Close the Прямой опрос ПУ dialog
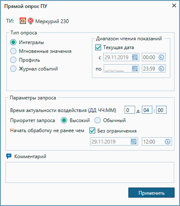This screenshot has height=206, width=180. pos(174,5)
